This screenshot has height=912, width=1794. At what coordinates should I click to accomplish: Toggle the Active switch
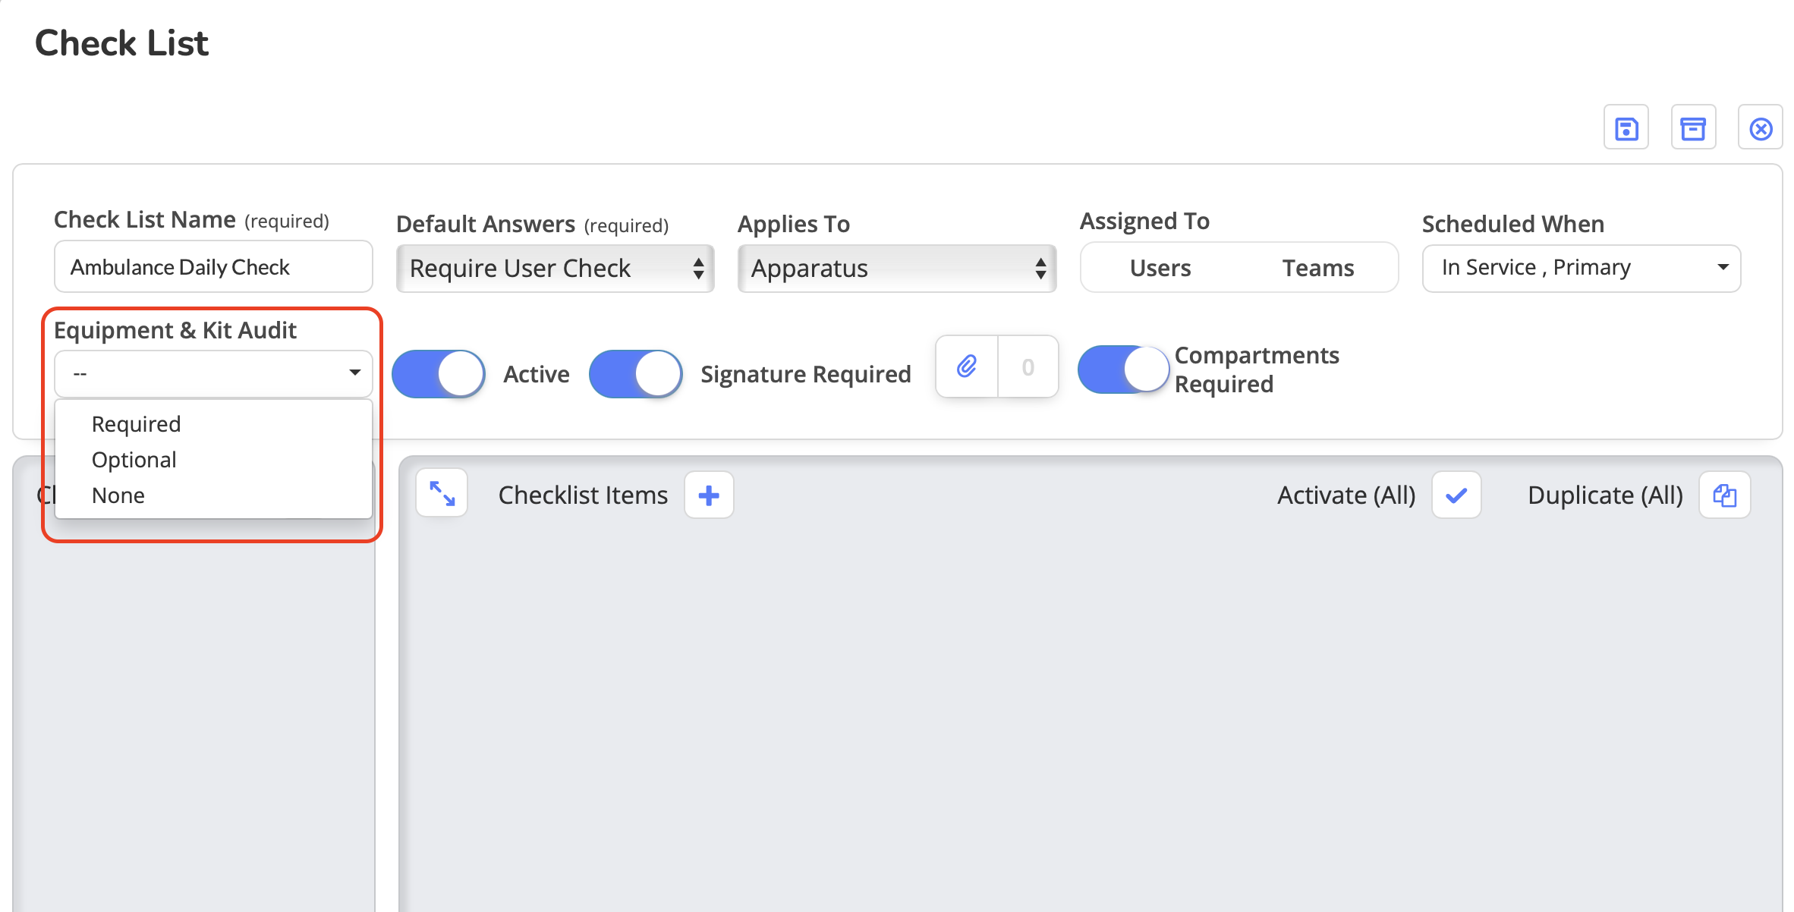pos(439,374)
